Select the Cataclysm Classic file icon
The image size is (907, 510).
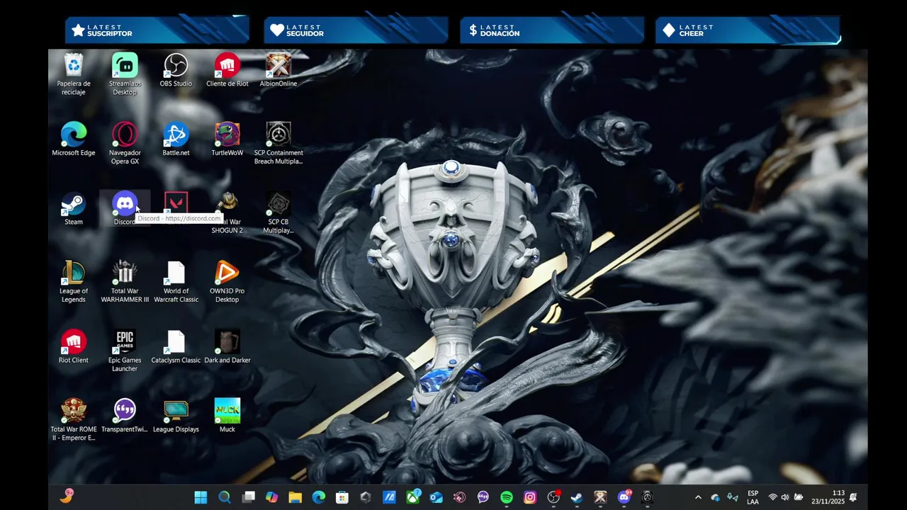(176, 346)
